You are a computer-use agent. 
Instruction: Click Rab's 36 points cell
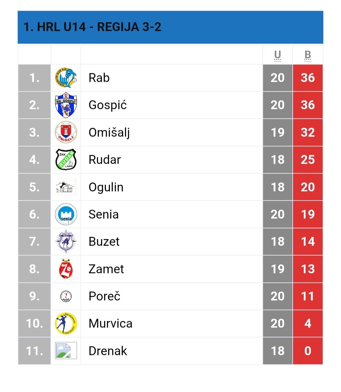pos(308,78)
